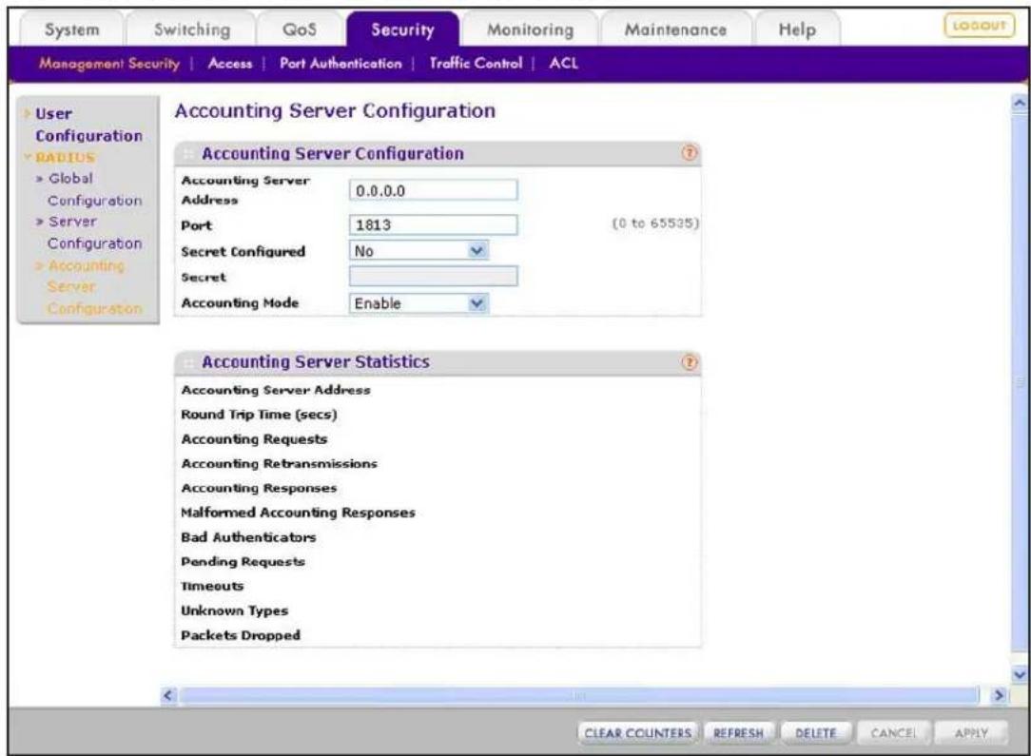
Task: Click the 'Malformed Accounting Responses' label
Action: (x=298, y=513)
